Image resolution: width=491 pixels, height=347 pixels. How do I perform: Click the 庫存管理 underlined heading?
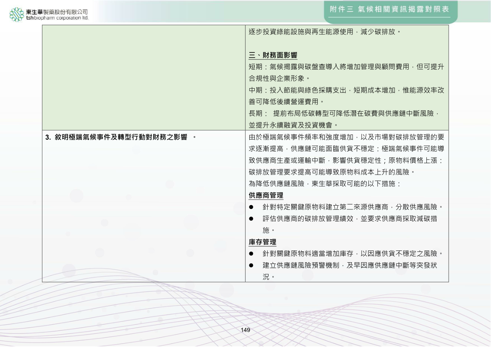[262, 242]
